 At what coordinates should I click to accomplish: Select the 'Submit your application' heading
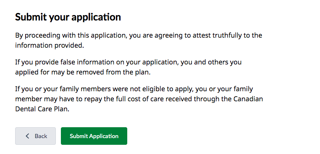[x=68, y=17]
